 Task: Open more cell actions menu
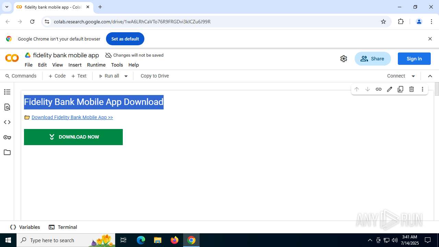pyautogui.click(x=423, y=89)
